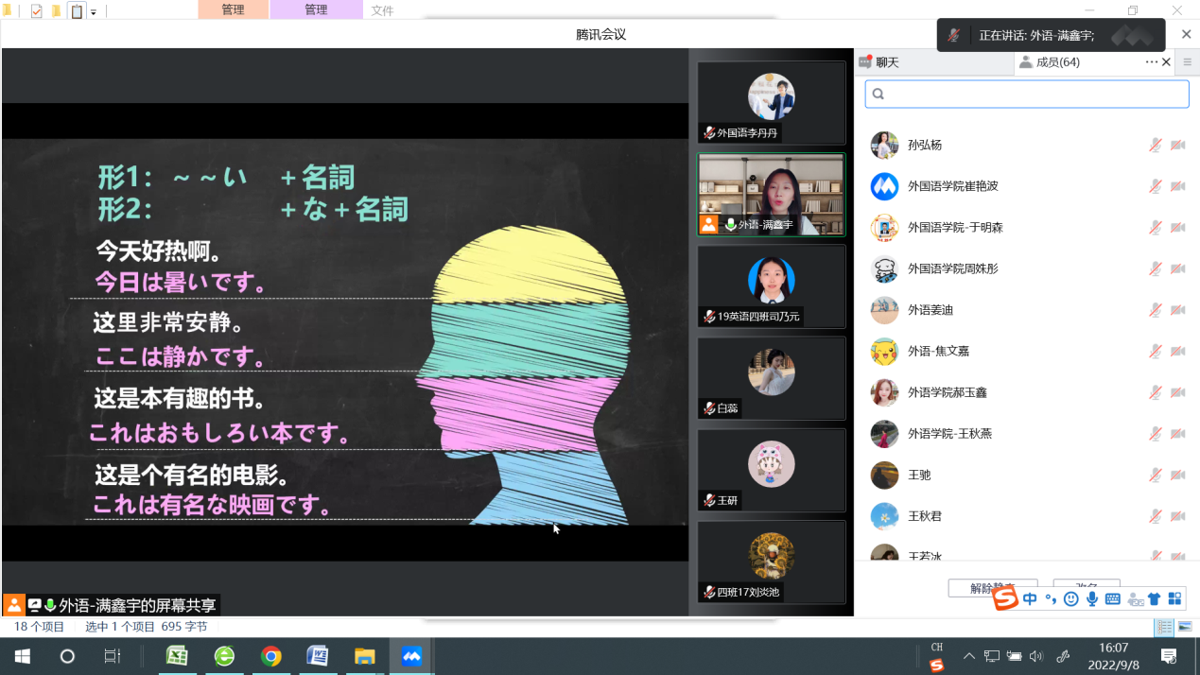
Task: Open the Sogou toolbox grid icon
Action: (x=1174, y=599)
